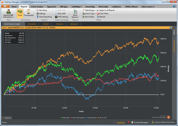Open Hand Importing

pos(44,17)
